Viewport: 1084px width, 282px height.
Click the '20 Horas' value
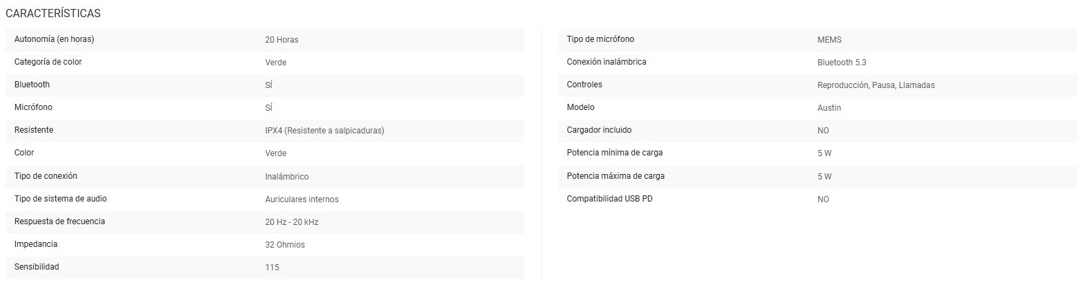(x=282, y=40)
